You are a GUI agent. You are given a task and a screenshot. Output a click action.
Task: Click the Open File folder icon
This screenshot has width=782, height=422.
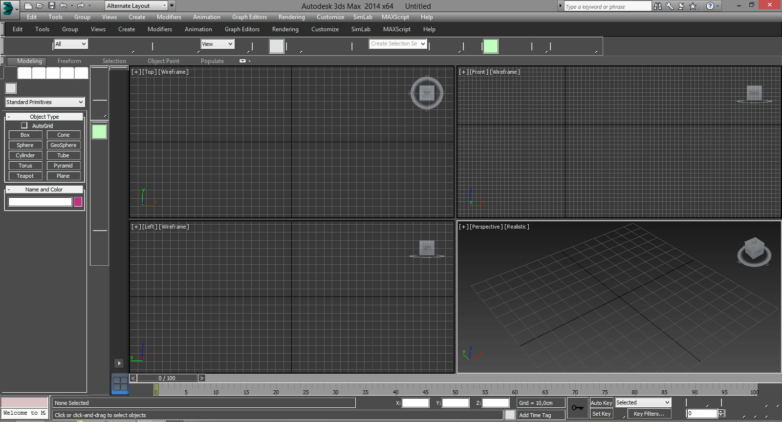[40, 6]
